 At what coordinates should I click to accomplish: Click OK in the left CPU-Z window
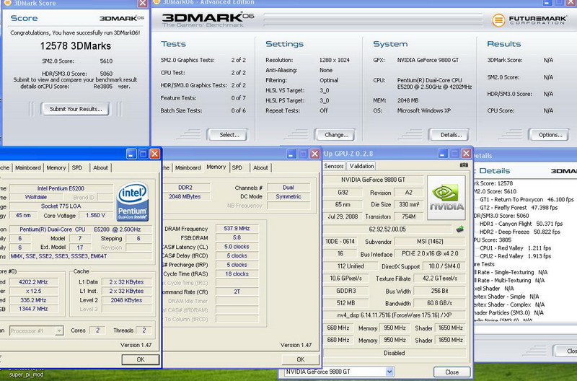tap(140, 359)
